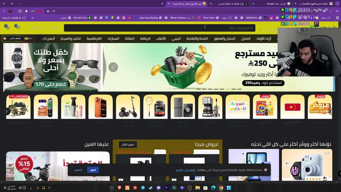This screenshot has width=341, height=192.
Task: Switch to the شي ان - بحث Google tab
Action: point(278,4)
